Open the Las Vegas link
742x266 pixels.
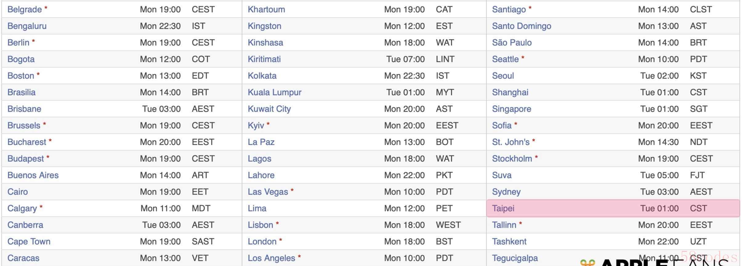(x=268, y=192)
